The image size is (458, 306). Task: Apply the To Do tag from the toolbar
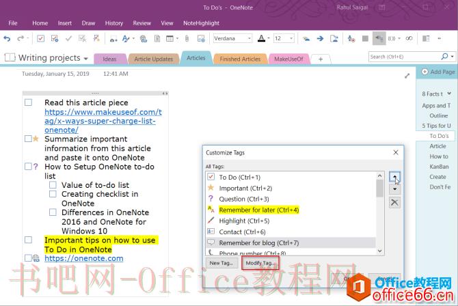coord(40,38)
